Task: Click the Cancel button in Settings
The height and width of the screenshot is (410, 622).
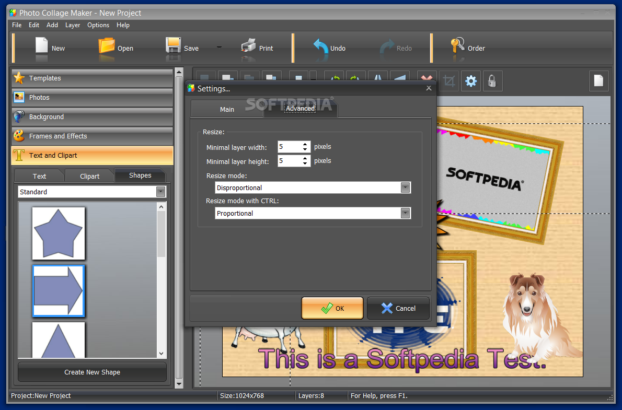Action: point(398,308)
